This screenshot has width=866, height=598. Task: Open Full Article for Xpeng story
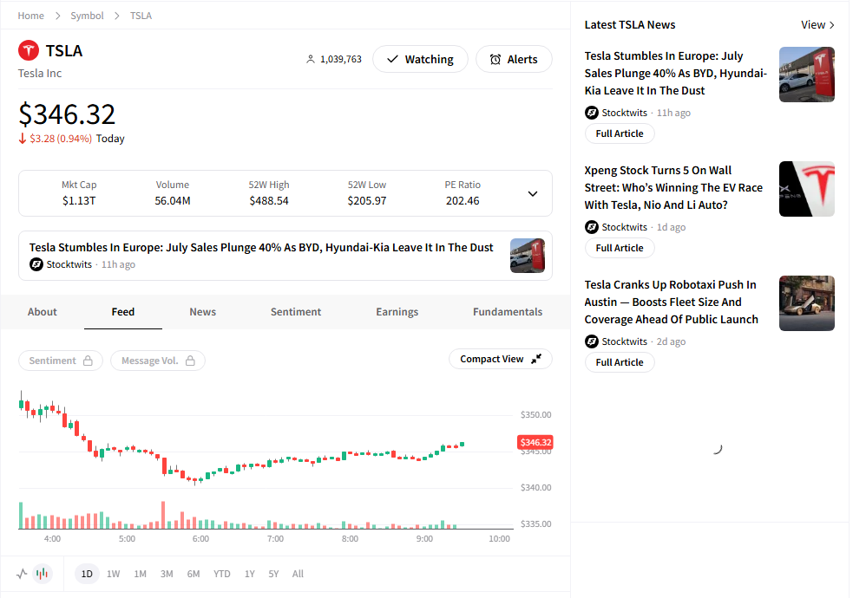point(620,248)
